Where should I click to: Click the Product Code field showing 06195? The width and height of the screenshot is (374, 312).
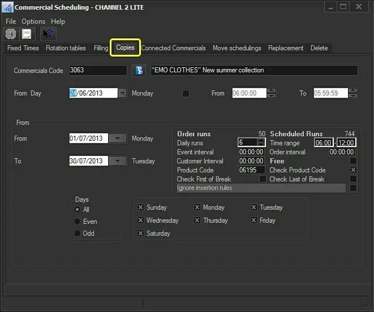[x=251, y=170]
